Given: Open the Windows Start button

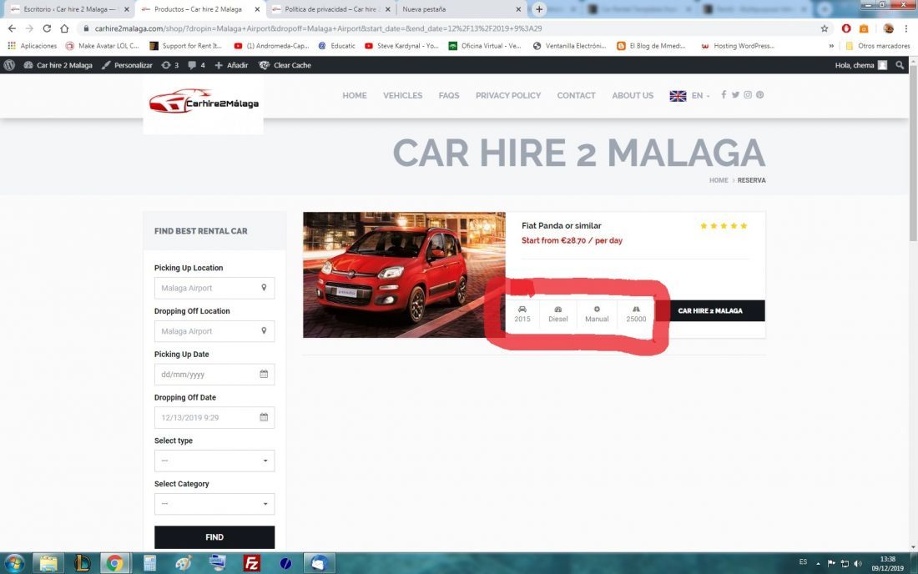Looking at the screenshot, I should [13, 563].
